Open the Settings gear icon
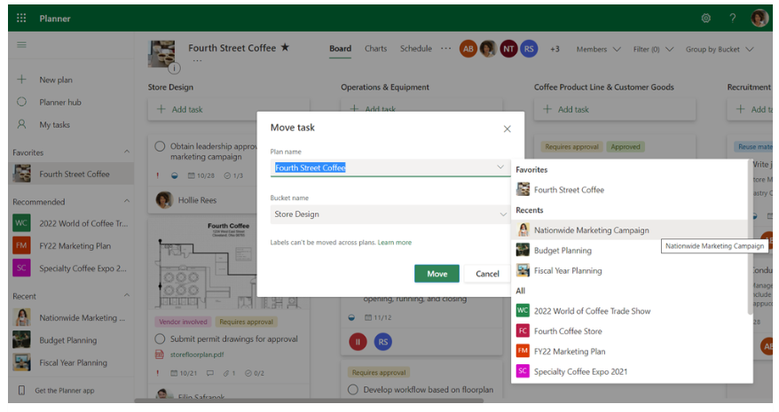 [x=705, y=19]
